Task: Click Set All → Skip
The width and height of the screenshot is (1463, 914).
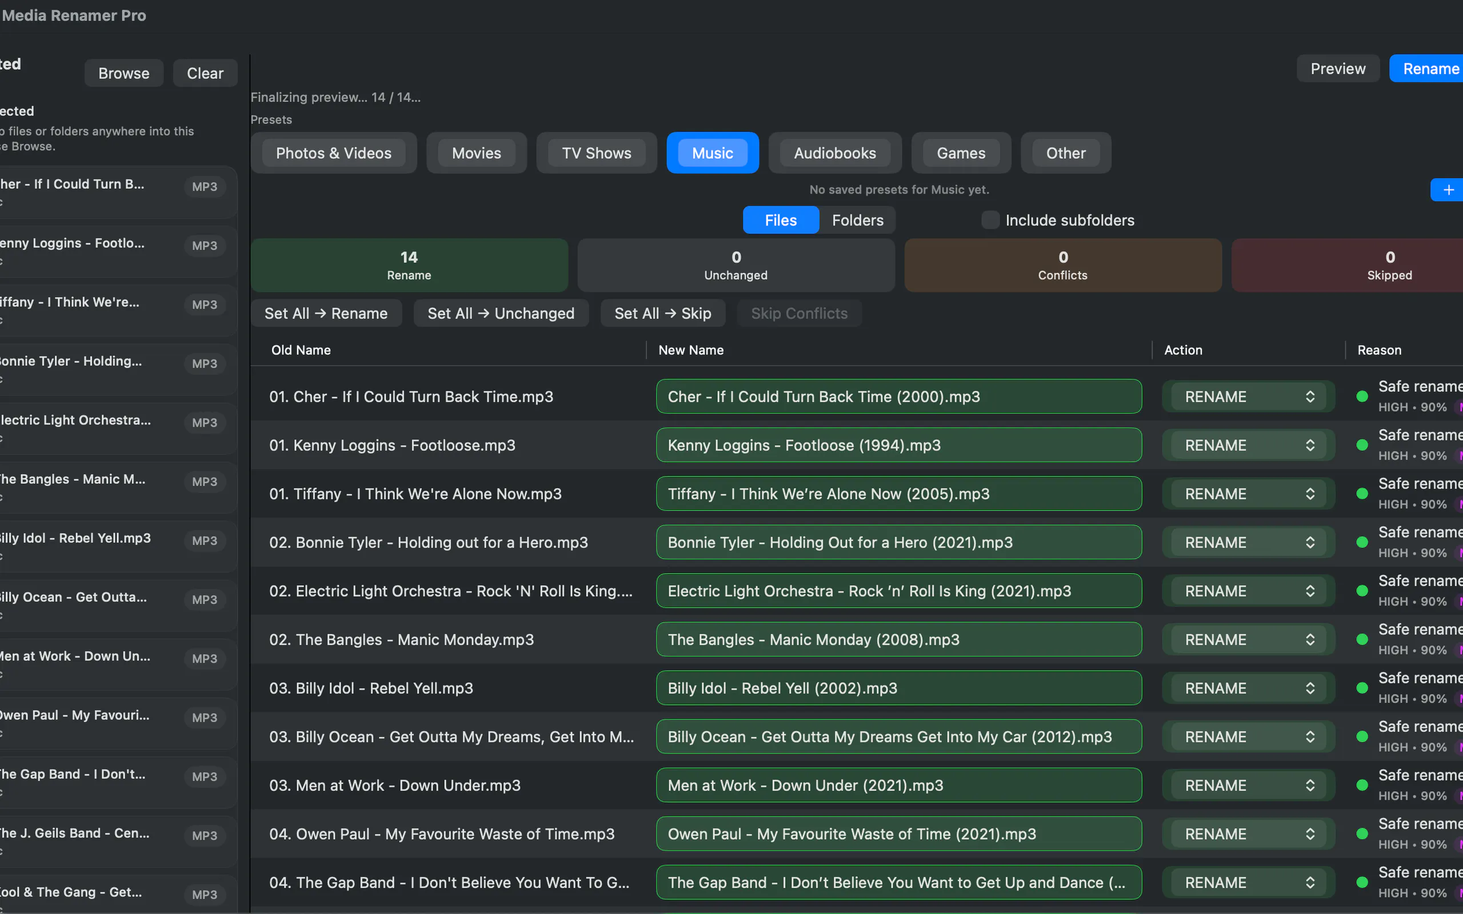Action: tap(662, 313)
